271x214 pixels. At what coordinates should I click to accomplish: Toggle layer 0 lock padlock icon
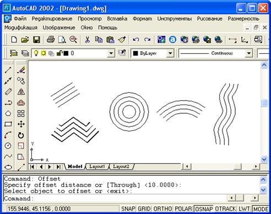pos(59,53)
